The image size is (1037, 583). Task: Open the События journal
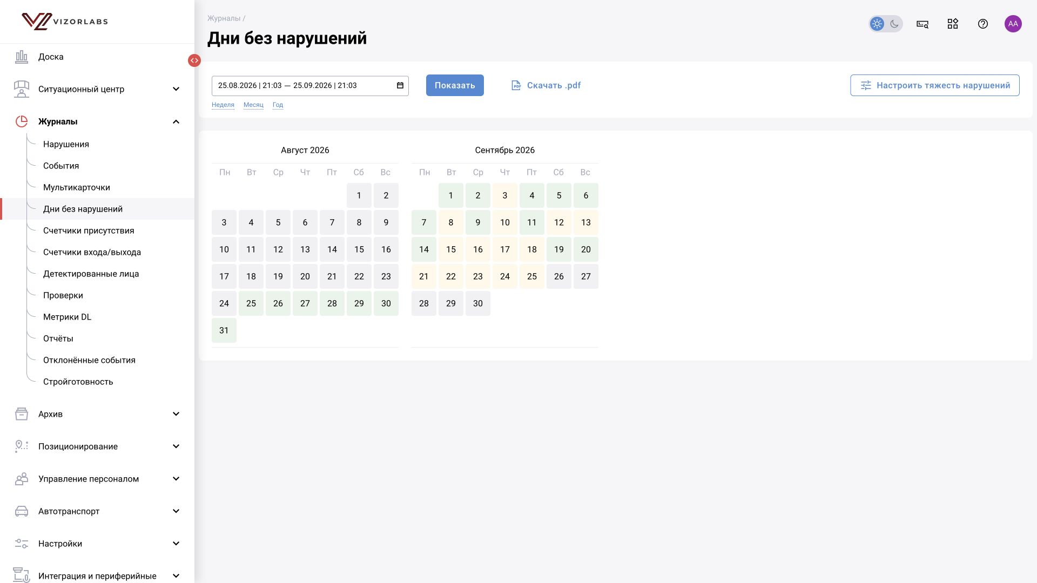[x=61, y=166]
